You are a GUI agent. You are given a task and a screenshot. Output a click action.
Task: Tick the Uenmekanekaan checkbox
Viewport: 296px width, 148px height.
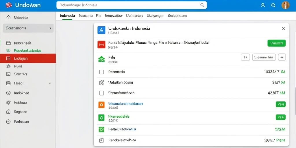tap(101, 93)
